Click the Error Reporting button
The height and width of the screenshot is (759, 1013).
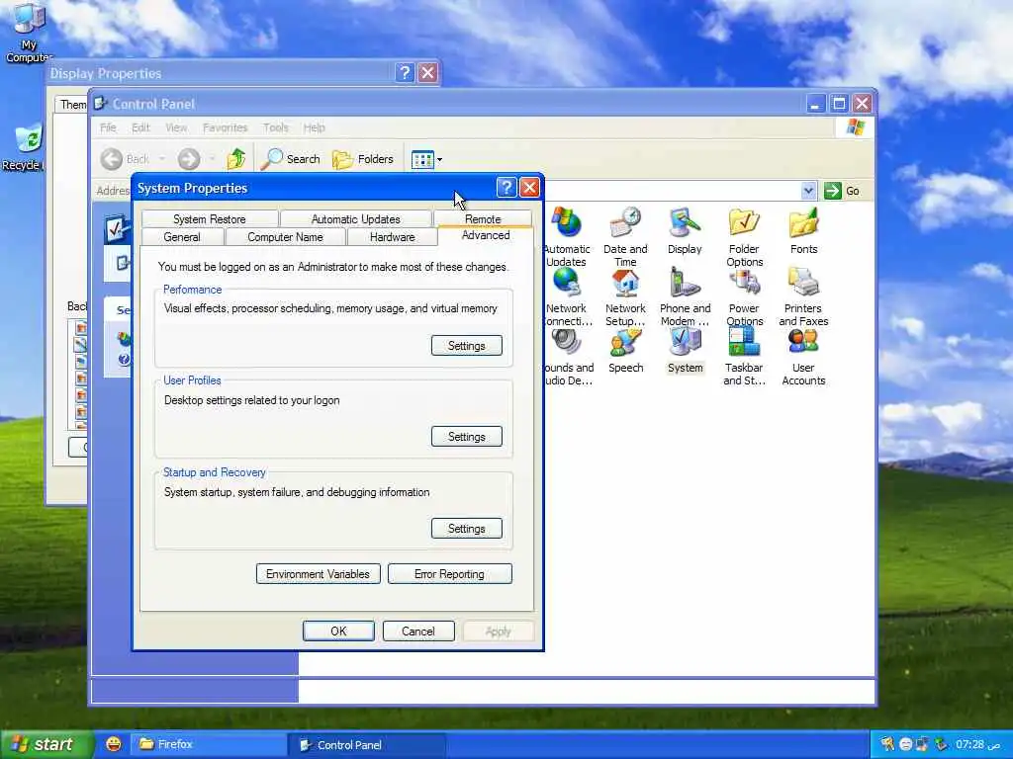450,574
